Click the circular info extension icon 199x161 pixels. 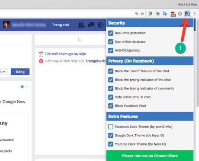tap(180, 14)
